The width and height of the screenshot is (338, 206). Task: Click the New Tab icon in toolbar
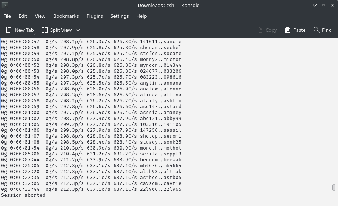click(9, 30)
